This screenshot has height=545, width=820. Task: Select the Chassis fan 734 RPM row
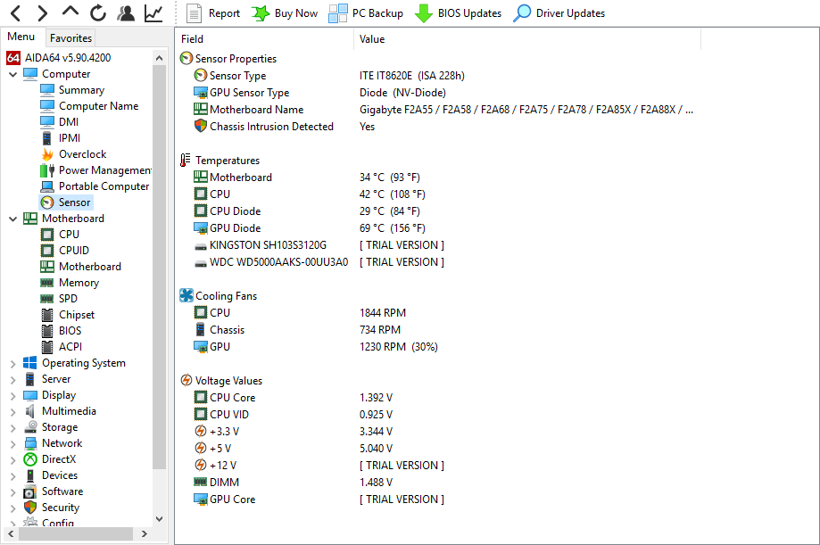[439, 330]
